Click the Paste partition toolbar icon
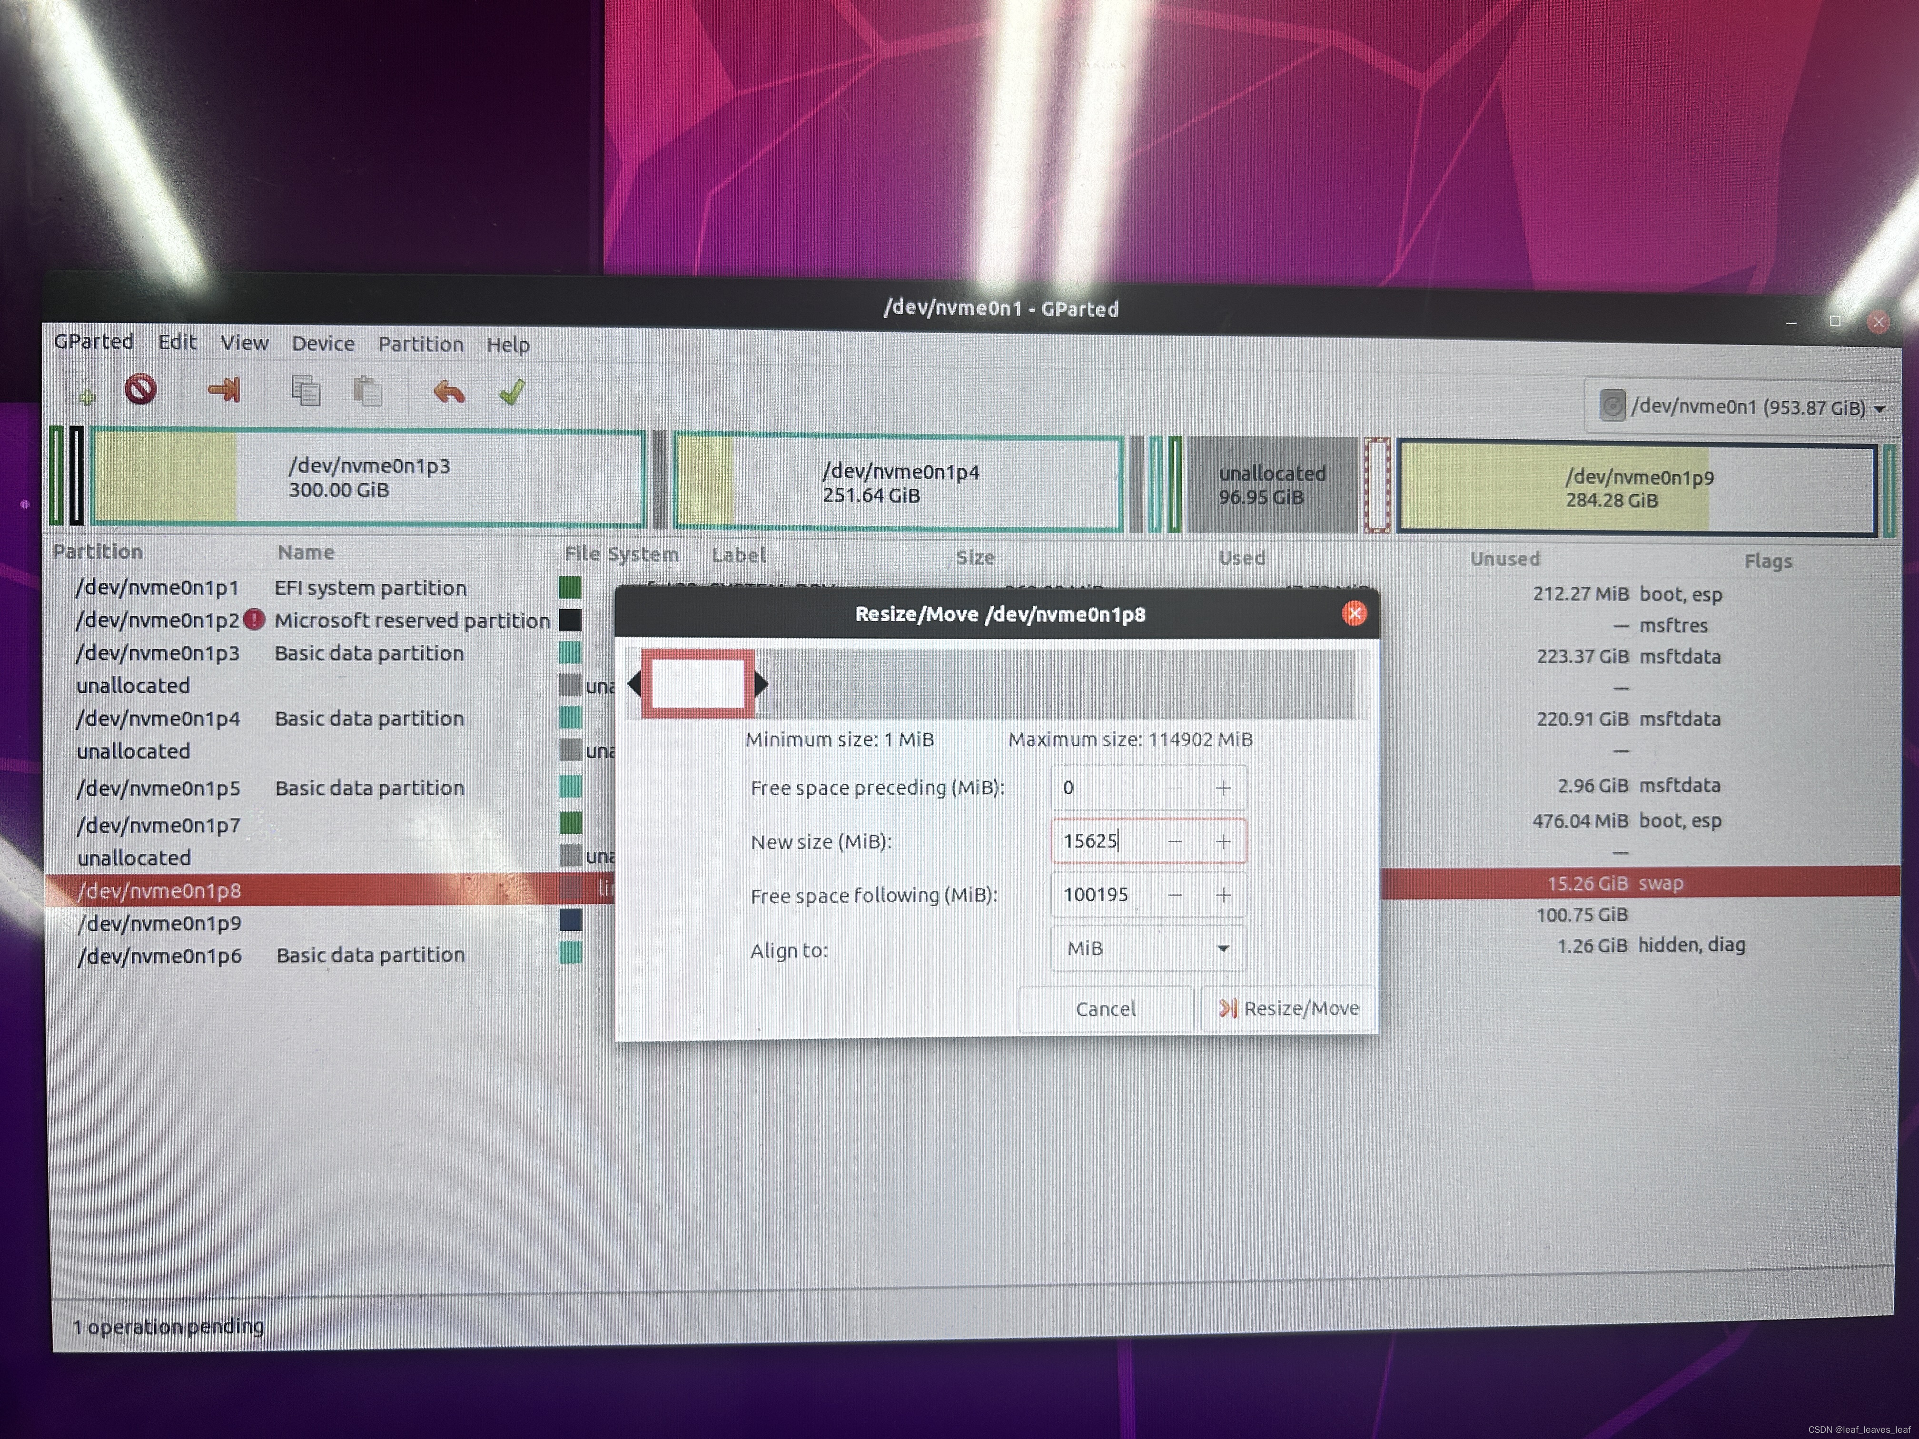This screenshot has width=1919, height=1439. point(367,392)
